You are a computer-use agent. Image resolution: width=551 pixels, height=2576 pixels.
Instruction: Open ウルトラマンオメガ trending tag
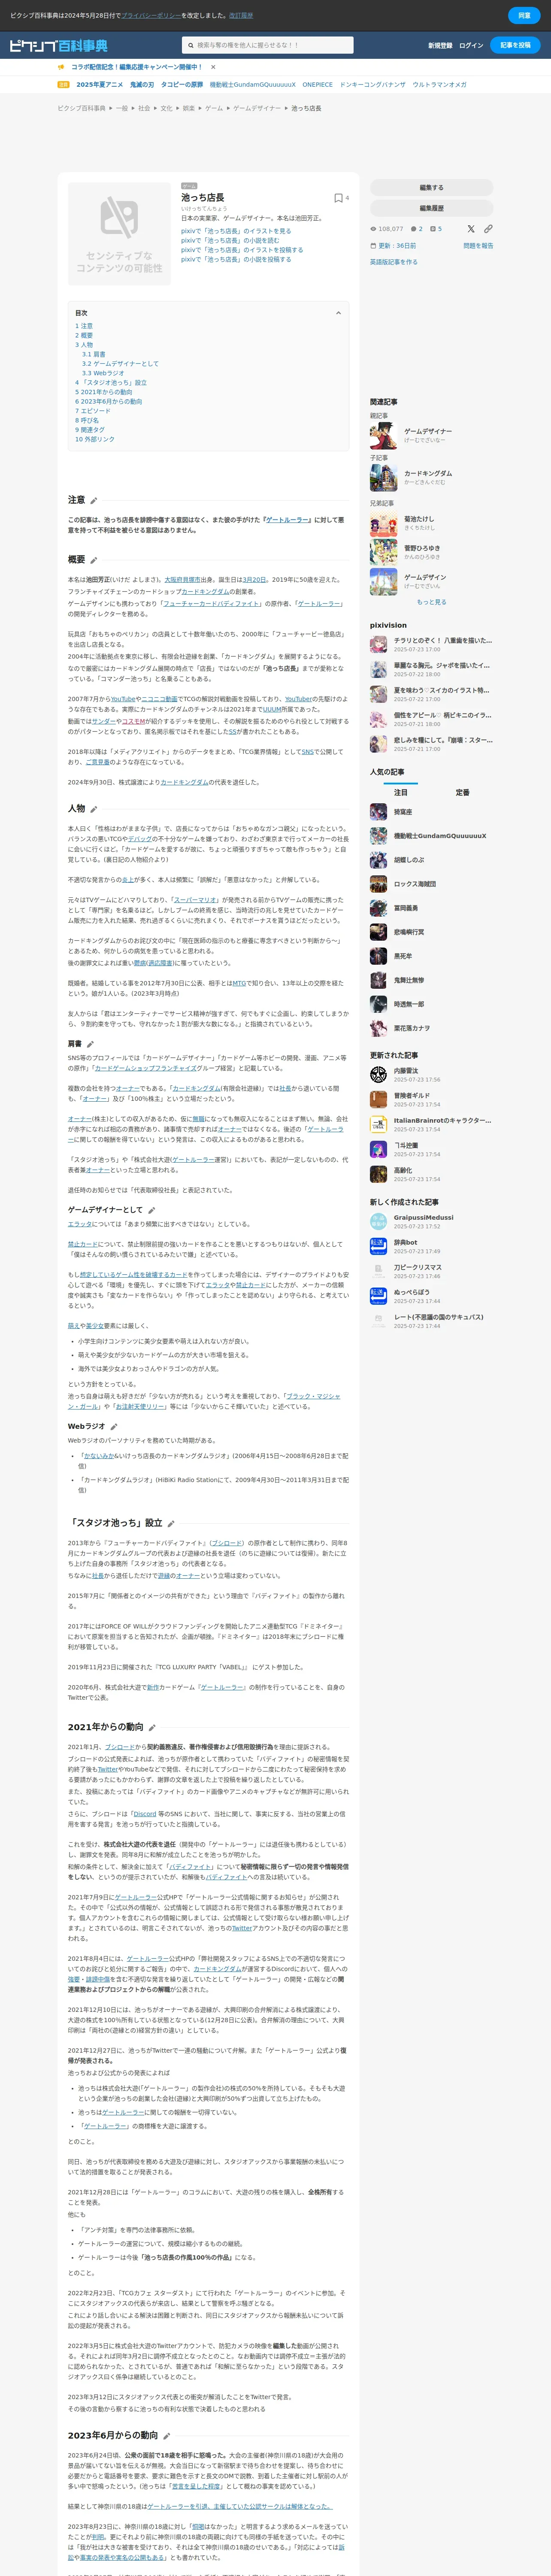[439, 85]
